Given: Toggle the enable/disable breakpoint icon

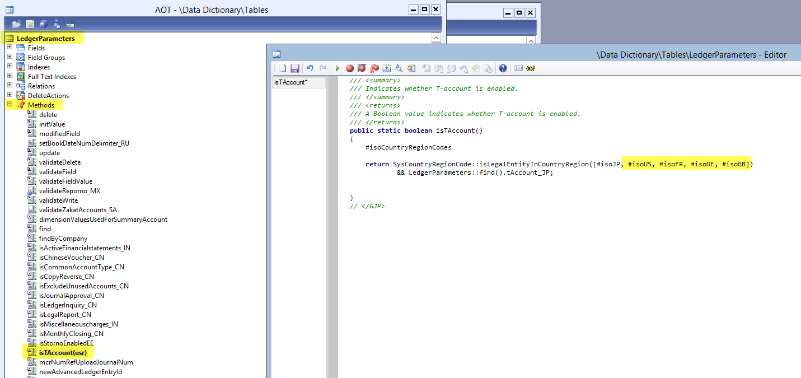Looking at the screenshot, I should 362,68.
